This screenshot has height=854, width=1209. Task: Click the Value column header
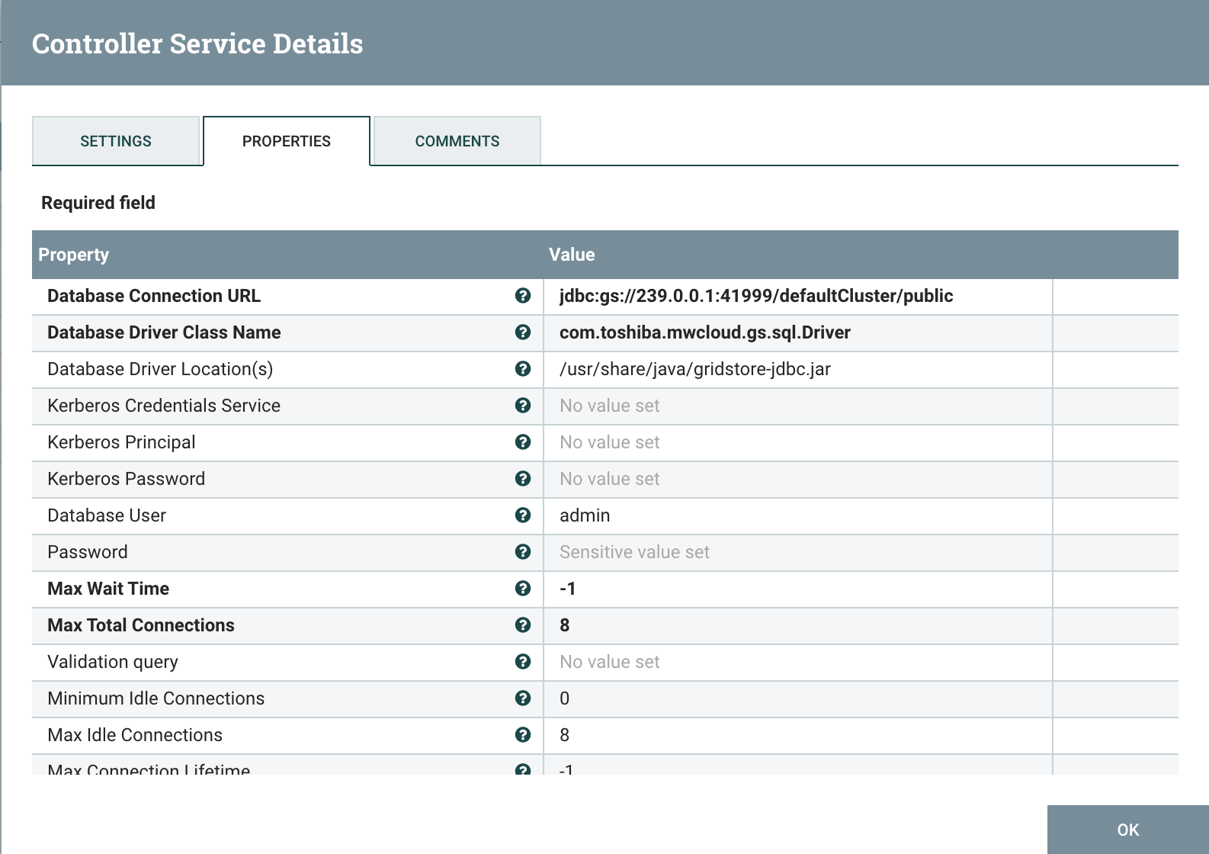572,255
